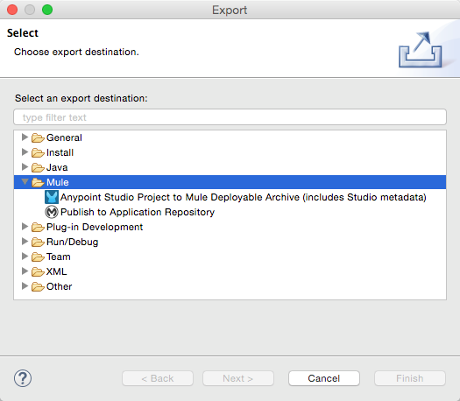Click the Install folder icon
The height and width of the screenshot is (401, 460).
point(38,152)
